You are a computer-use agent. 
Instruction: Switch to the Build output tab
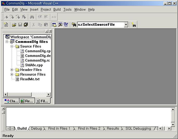click(22, 128)
